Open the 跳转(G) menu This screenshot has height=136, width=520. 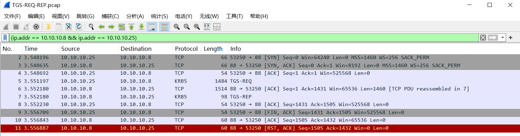point(85,16)
